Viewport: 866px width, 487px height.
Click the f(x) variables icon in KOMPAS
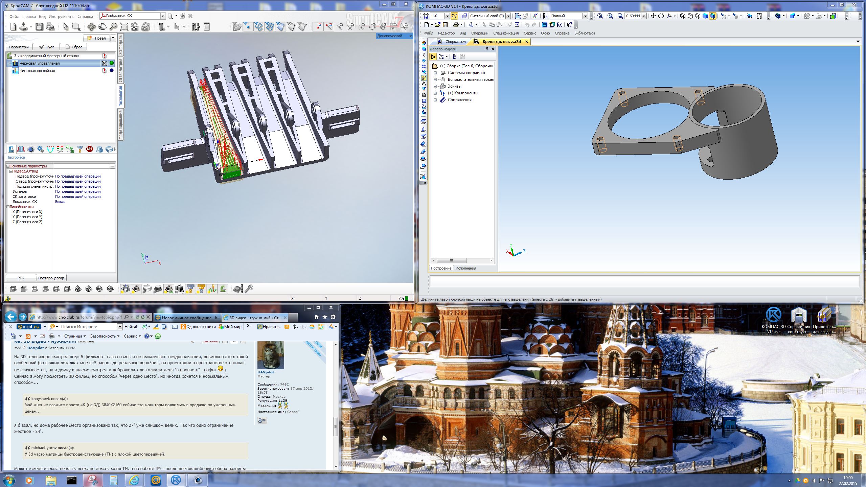(x=560, y=25)
